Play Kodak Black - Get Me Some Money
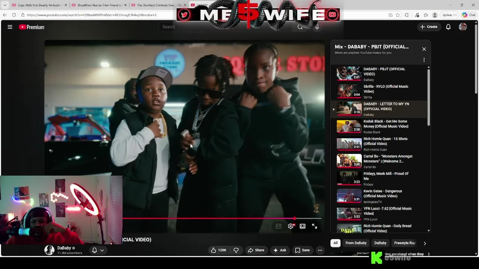479x269 pixels. [379, 126]
